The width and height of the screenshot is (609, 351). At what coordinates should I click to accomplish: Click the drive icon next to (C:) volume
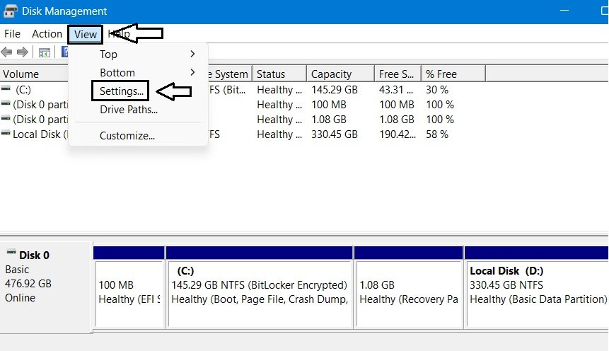point(6,88)
